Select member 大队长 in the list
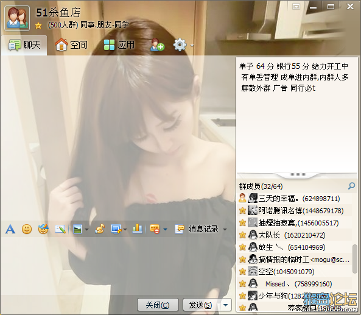 point(295,235)
